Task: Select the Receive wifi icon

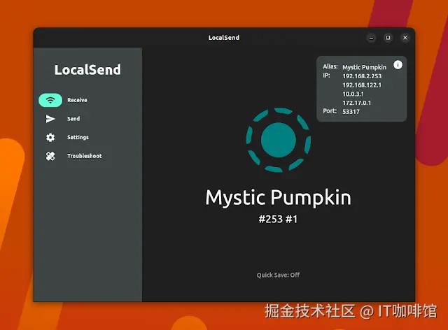Action: tap(50, 100)
